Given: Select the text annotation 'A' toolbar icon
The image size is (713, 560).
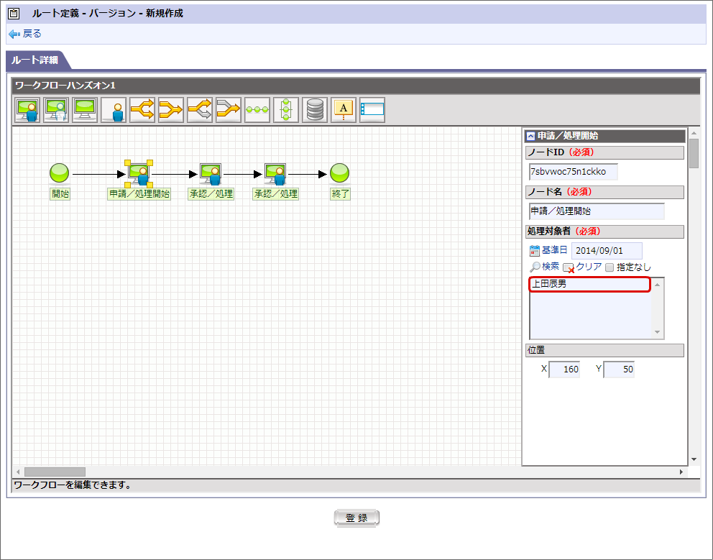Looking at the screenshot, I should coord(344,110).
